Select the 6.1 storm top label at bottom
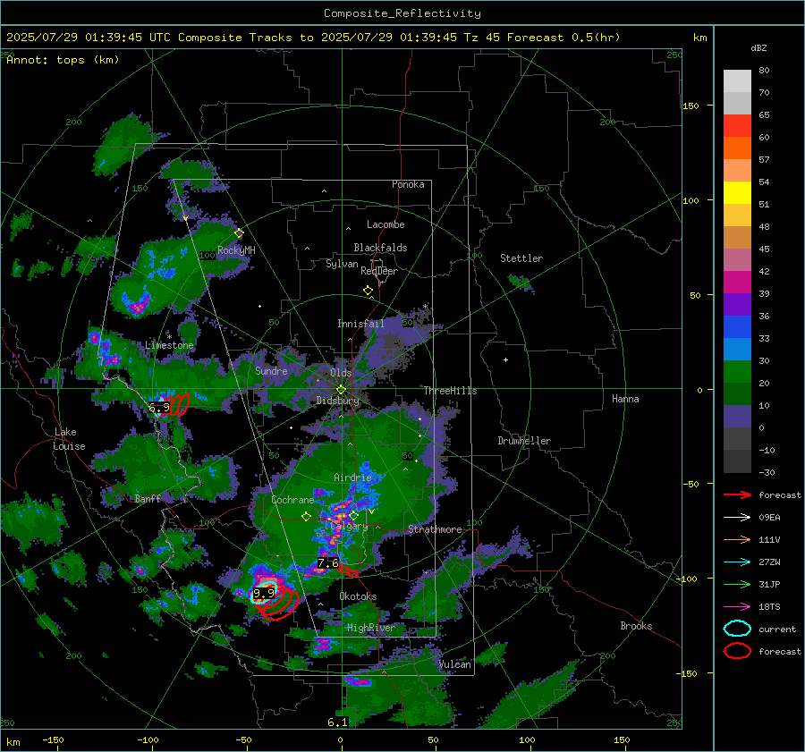805x752 pixels. tap(337, 722)
